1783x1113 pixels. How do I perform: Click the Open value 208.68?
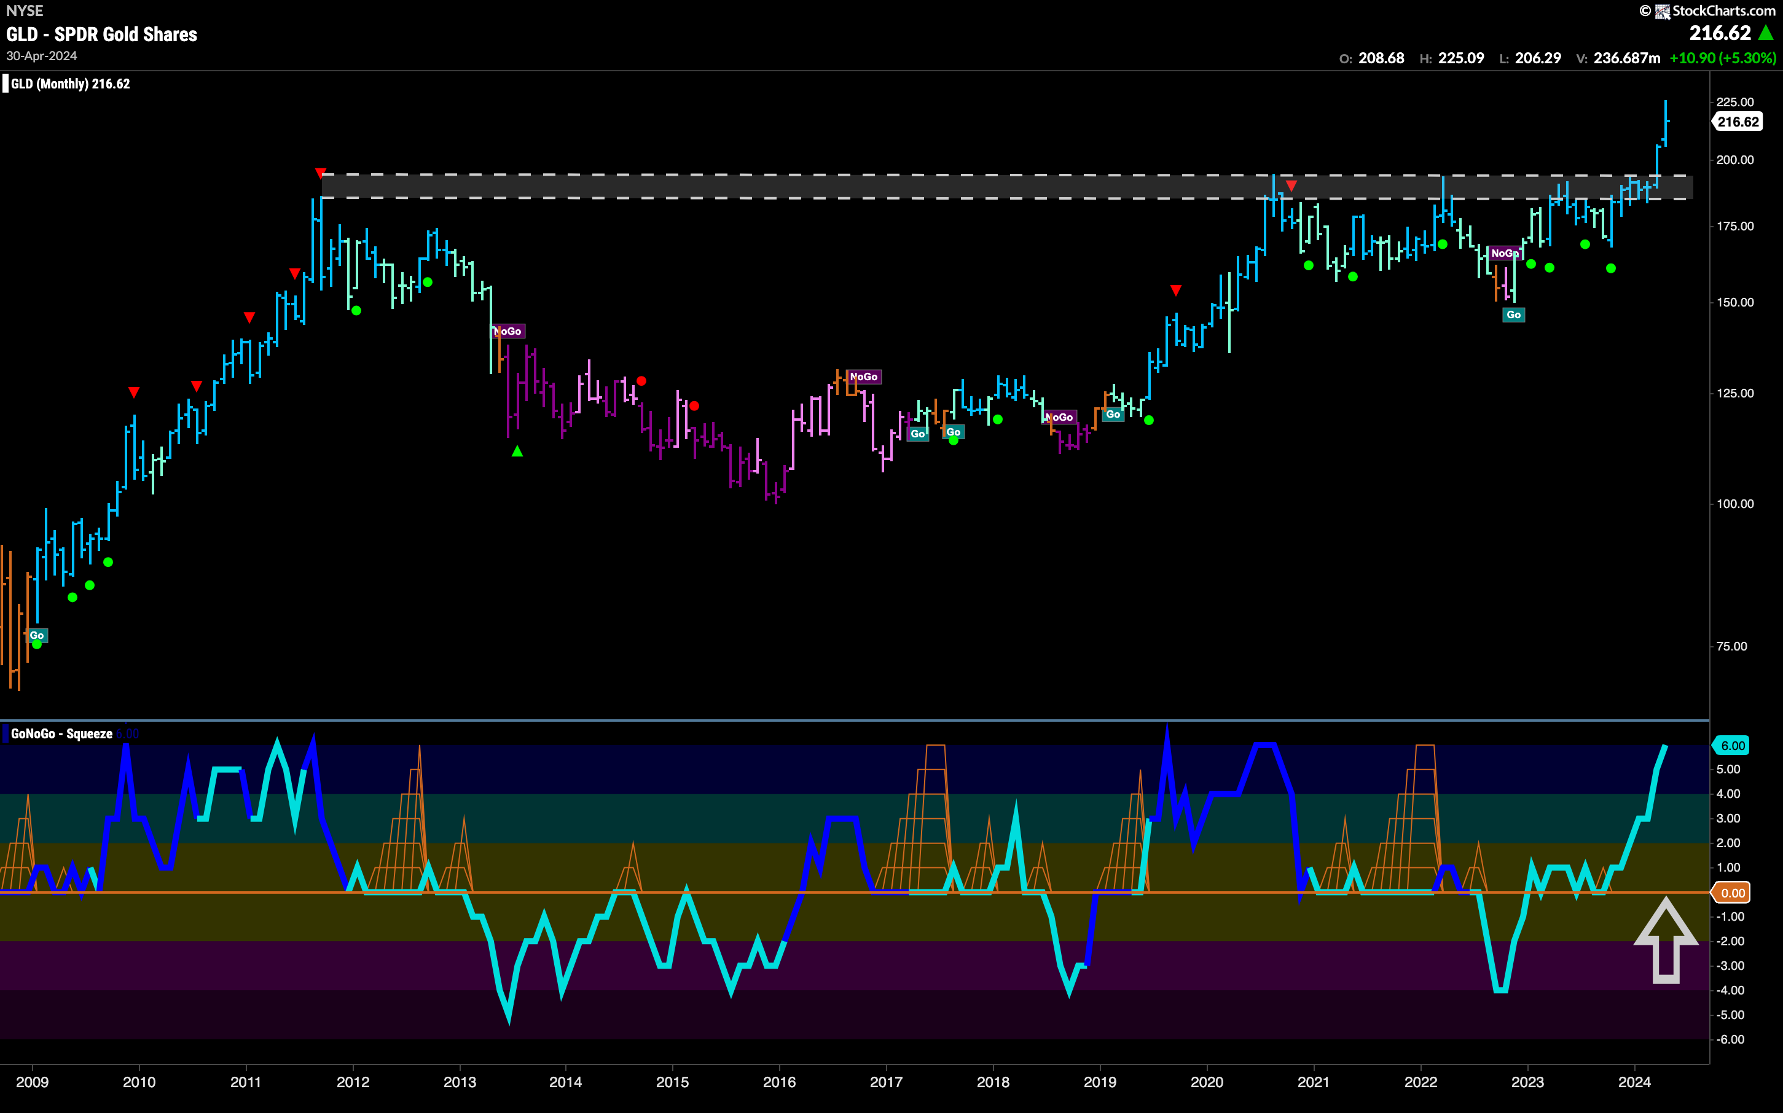pos(1381,58)
